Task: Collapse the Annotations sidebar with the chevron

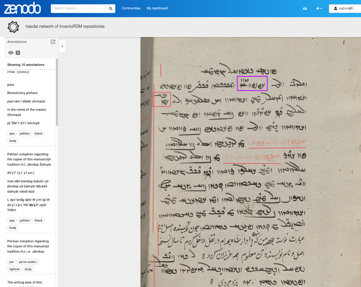Action: (x=62, y=46)
